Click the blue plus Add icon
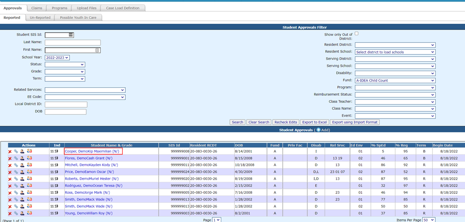 tap(319, 130)
